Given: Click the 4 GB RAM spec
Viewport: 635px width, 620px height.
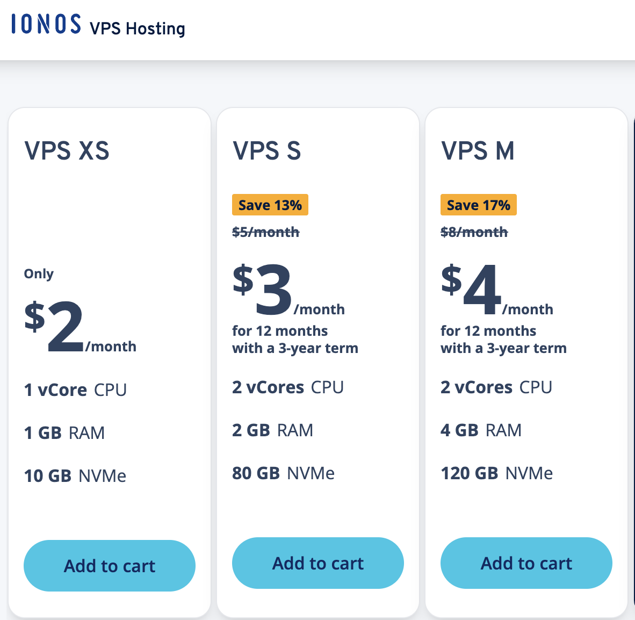Looking at the screenshot, I should coord(481,430).
